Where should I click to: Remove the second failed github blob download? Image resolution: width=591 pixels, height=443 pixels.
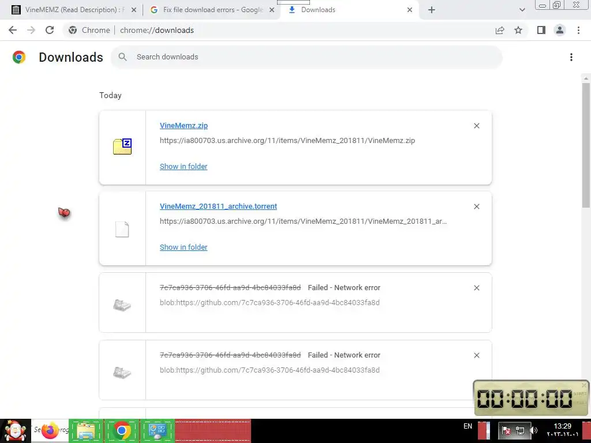click(x=476, y=355)
